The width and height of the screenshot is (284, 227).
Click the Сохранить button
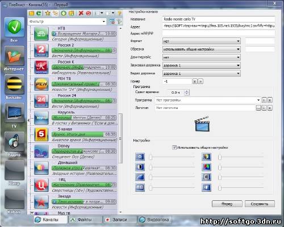[x=260, y=204]
